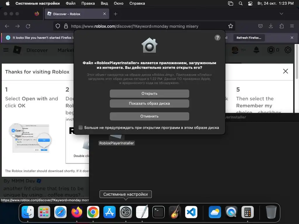299x224 pixels.
Task: Open the tracking protection shield icon
Action: [58, 26]
